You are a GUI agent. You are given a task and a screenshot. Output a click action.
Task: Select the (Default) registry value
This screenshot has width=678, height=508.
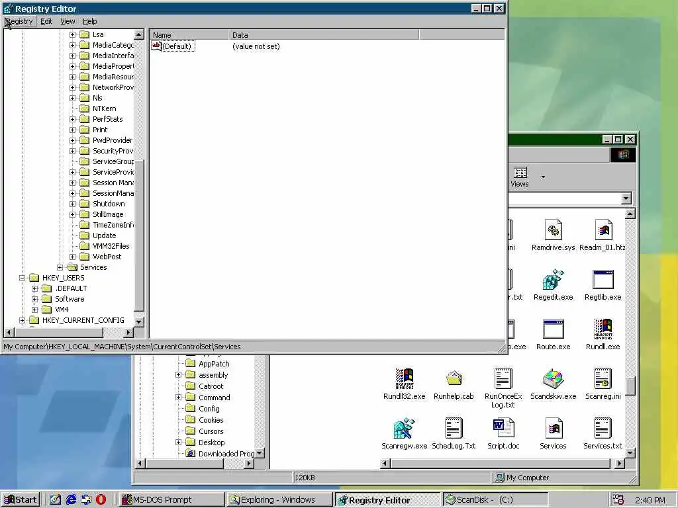[176, 46]
